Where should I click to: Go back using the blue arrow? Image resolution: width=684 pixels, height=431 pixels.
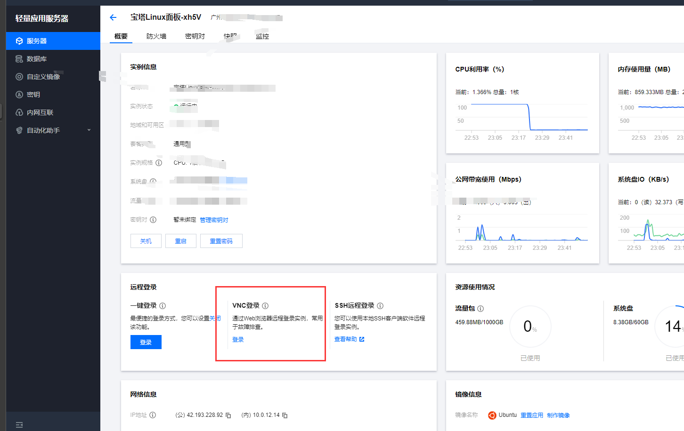pyautogui.click(x=113, y=17)
